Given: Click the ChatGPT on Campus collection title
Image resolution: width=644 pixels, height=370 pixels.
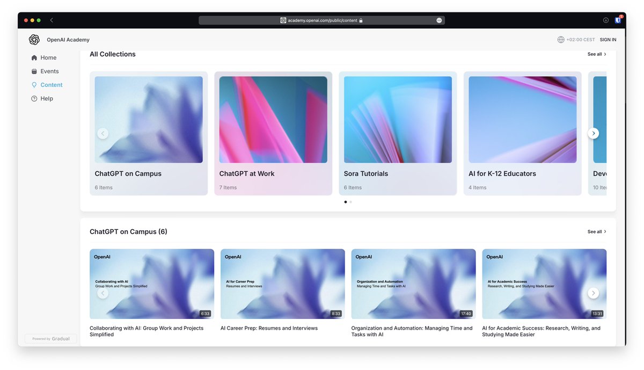Looking at the screenshot, I should point(128,173).
